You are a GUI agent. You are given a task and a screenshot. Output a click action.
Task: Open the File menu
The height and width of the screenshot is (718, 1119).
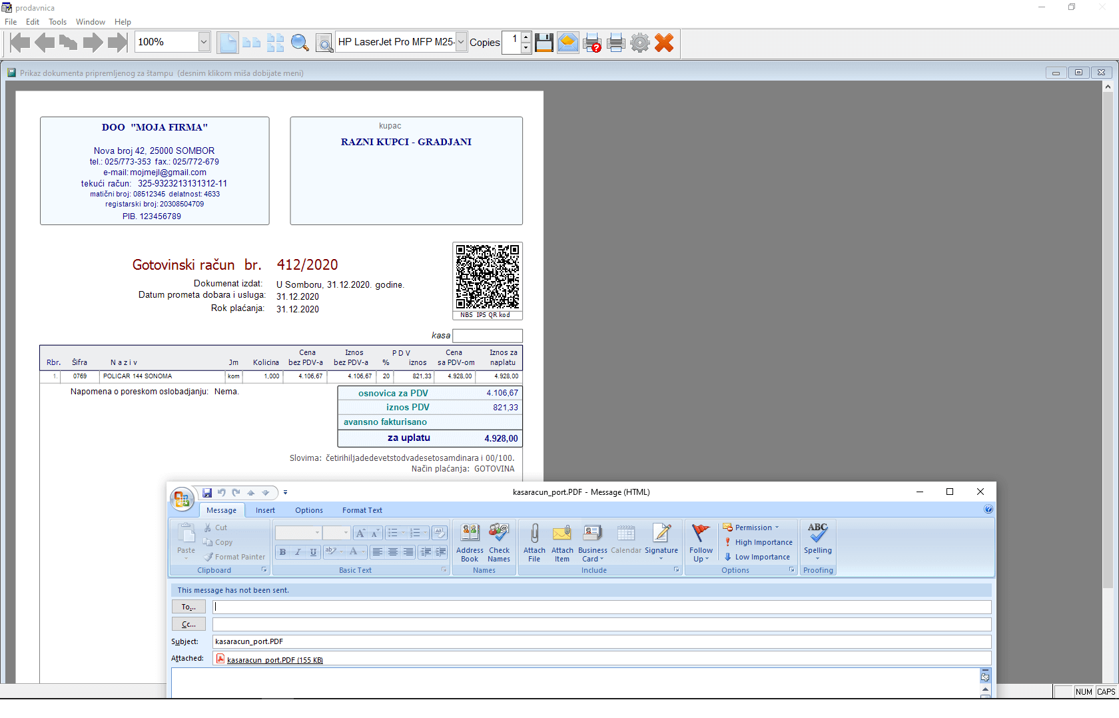coord(11,22)
